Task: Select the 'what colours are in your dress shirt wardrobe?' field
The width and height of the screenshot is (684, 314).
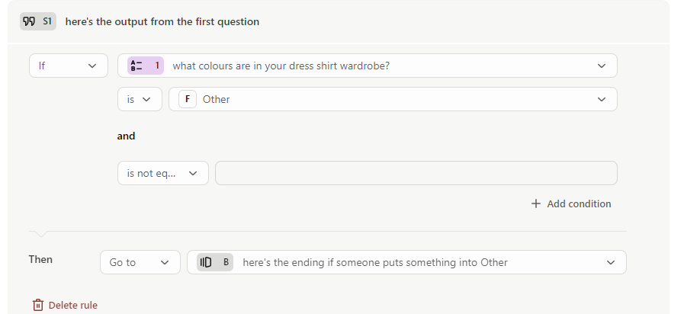Action: point(368,66)
